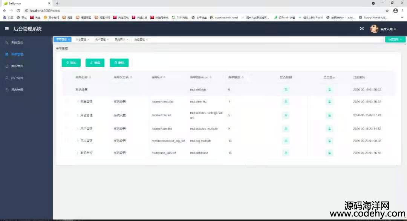The image size is (407, 221).
Task: Click the 系统首页 sidebar icon
Action: tap(7, 42)
